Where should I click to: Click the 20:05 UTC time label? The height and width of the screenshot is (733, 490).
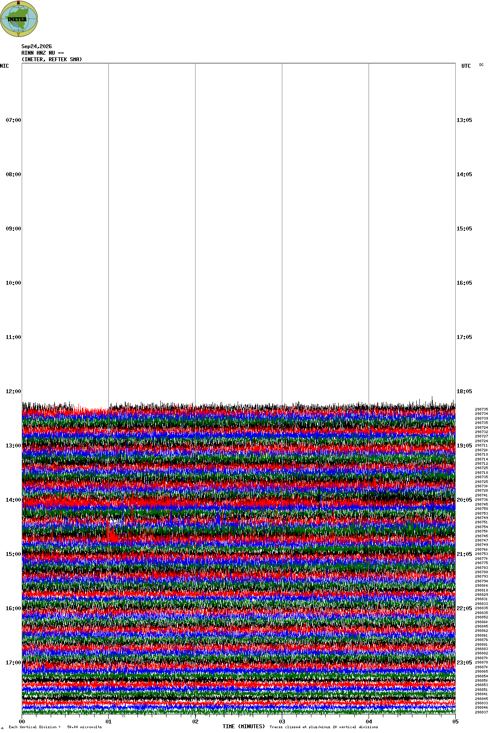coord(464,500)
